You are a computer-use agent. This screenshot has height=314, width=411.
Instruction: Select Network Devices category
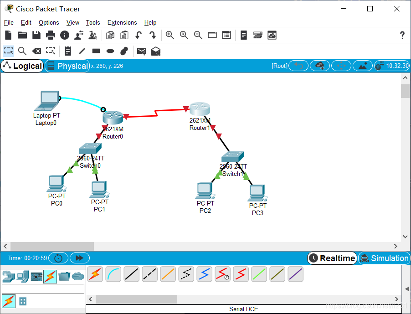pos(8,276)
